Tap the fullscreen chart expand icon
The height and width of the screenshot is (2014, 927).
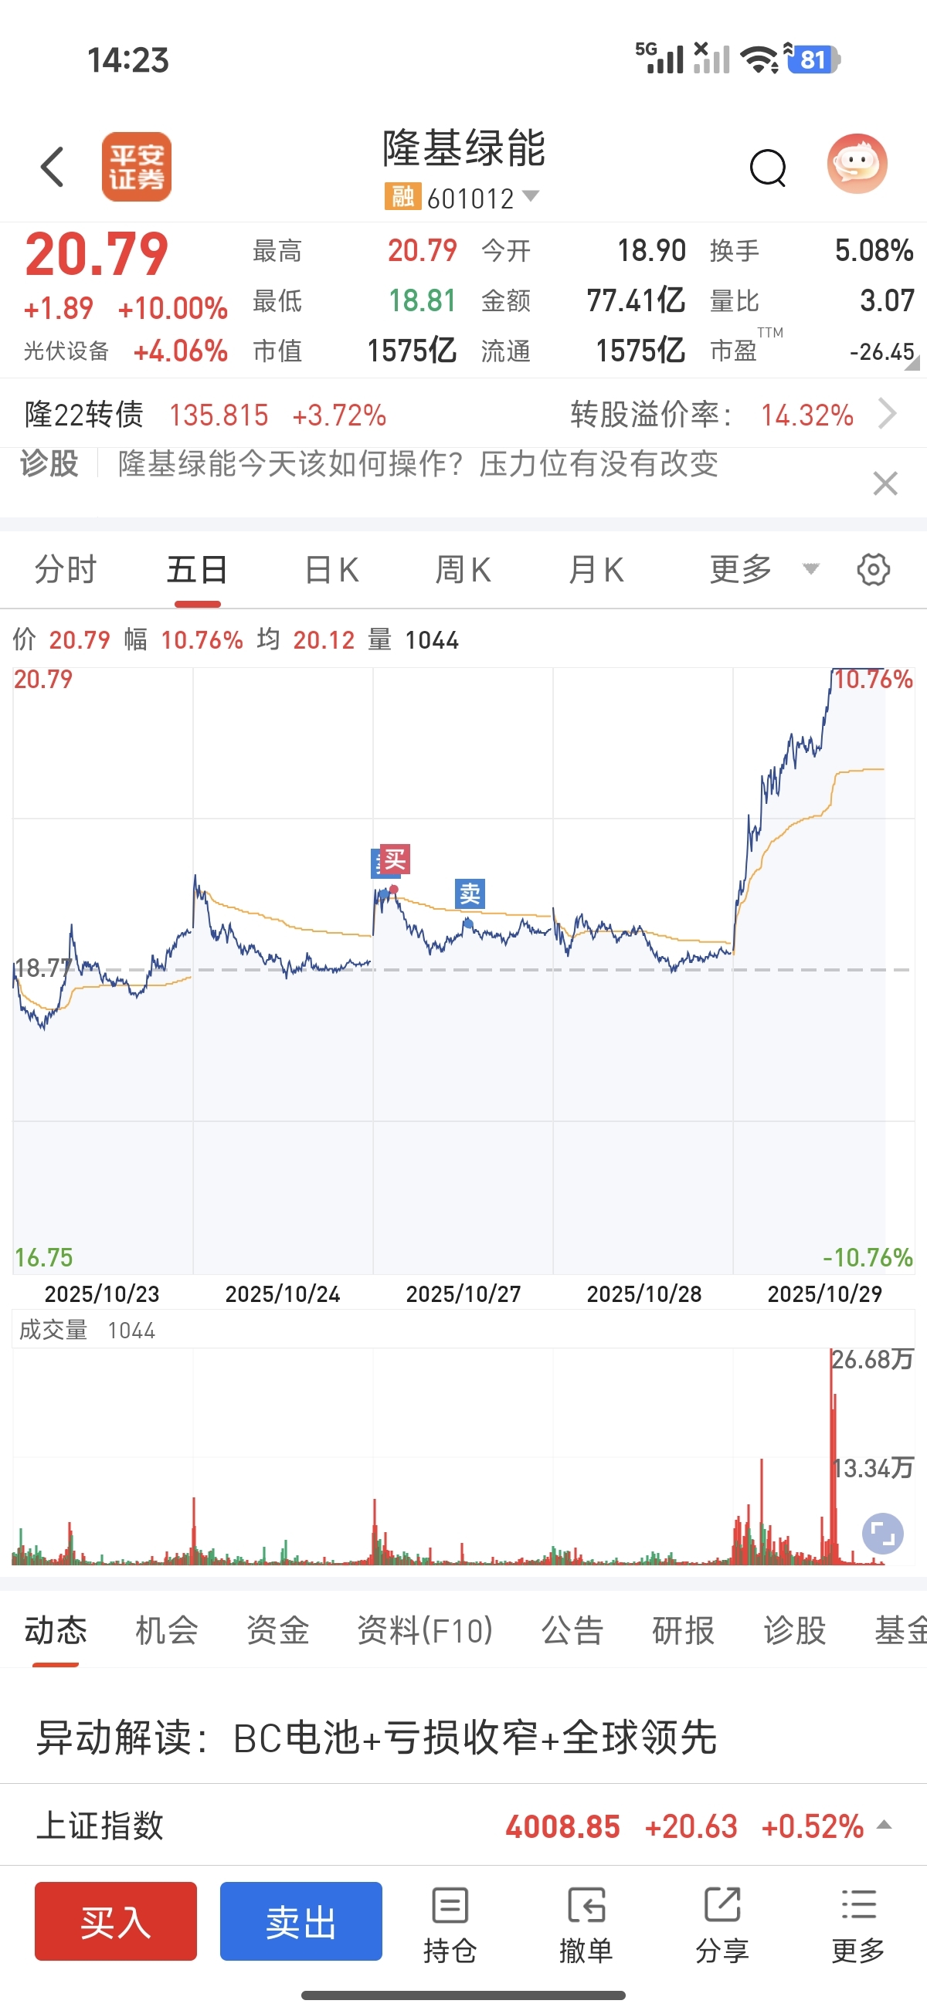882,1533
